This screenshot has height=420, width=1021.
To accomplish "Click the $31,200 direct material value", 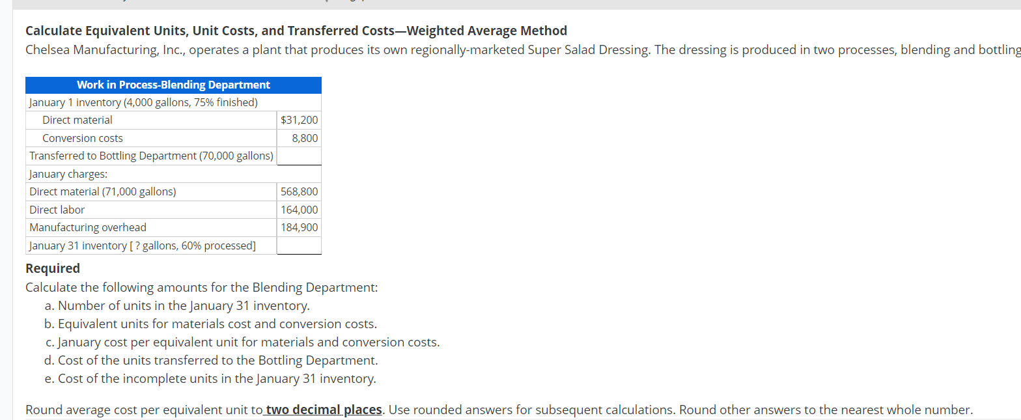I will [299, 120].
